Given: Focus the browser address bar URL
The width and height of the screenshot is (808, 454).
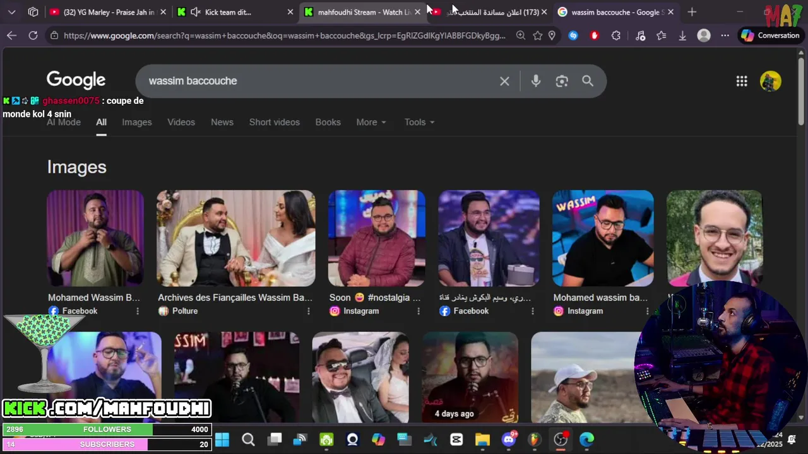Looking at the screenshot, I should [285, 35].
